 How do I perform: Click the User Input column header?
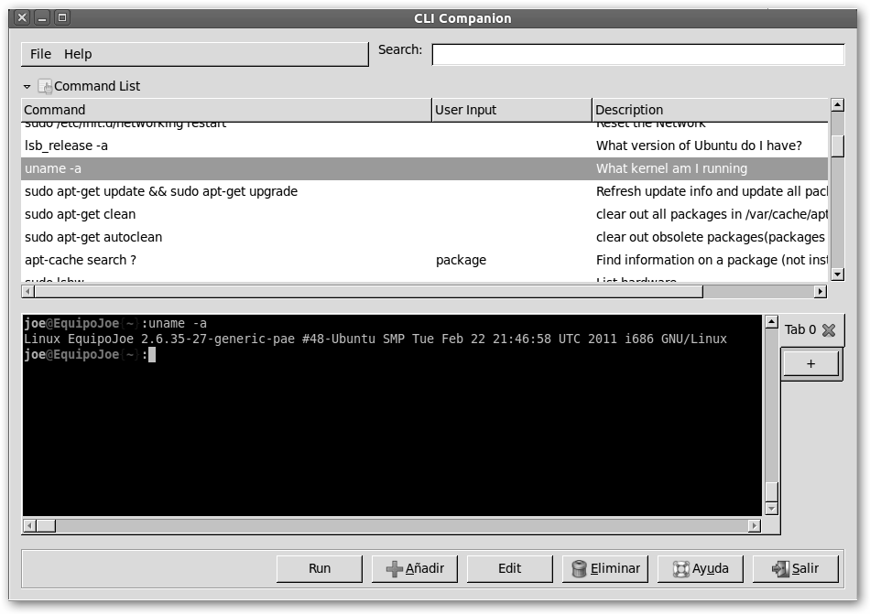511,110
